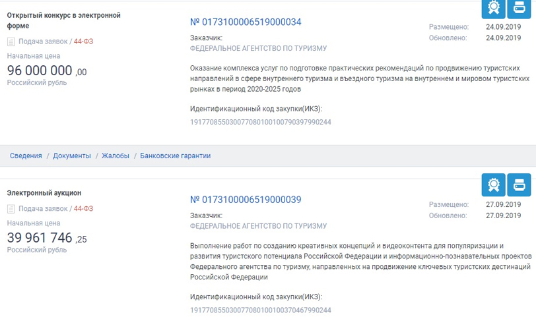Click ФЕДЕРАЛЬНОЕ АГЕНТСТВО ПО ТУРИЗМУ in first entry
This screenshot has width=536, height=317.
[258, 48]
